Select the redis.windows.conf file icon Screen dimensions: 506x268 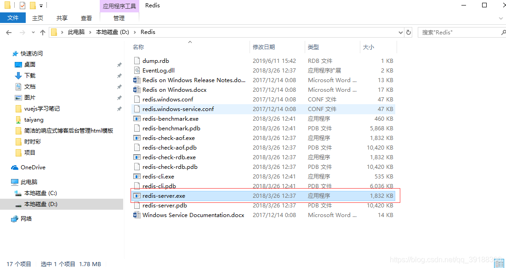pyautogui.click(x=137, y=100)
